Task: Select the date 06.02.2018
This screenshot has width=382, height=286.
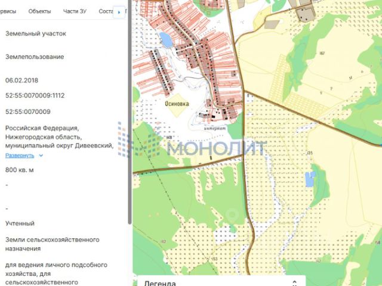Action: tap(21, 80)
